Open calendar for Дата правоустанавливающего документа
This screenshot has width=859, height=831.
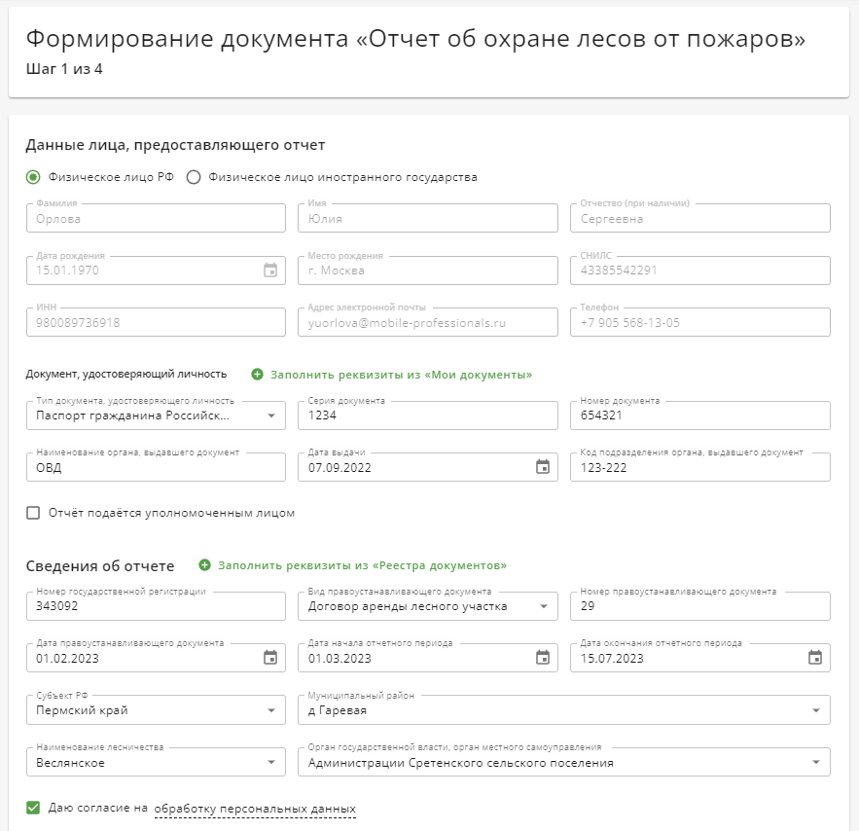point(270,658)
